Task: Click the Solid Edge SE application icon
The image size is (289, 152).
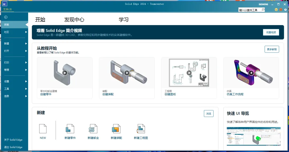Action: click(x=5, y=4)
